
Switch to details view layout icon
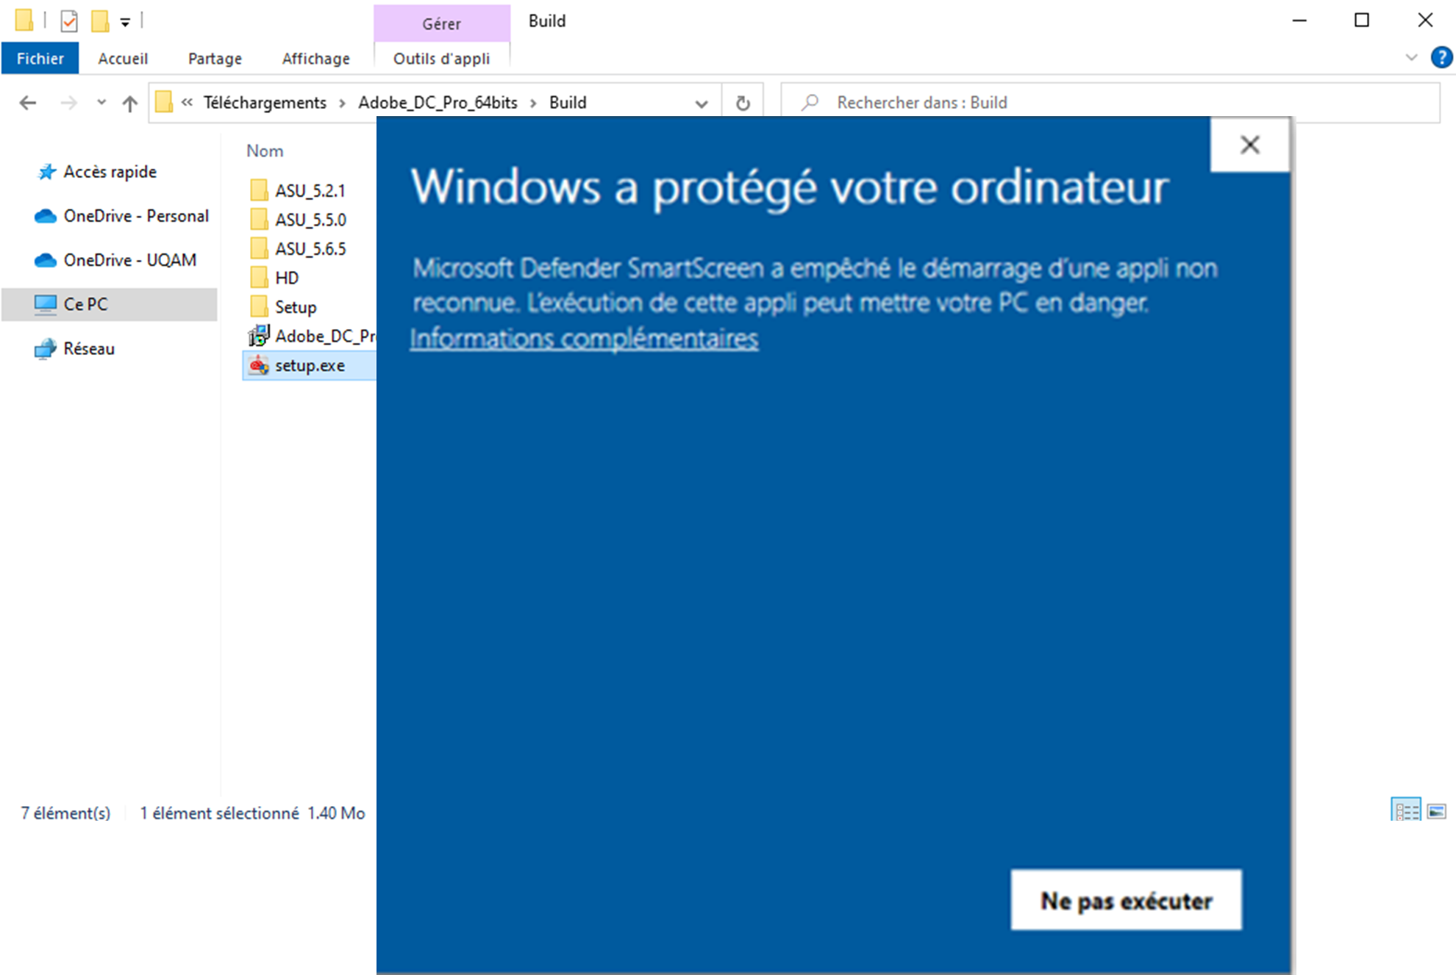tap(1406, 811)
